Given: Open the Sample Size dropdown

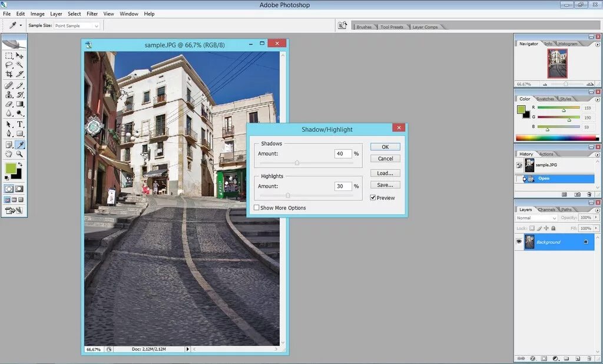Looking at the screenshot, I should tap(77, 26).
